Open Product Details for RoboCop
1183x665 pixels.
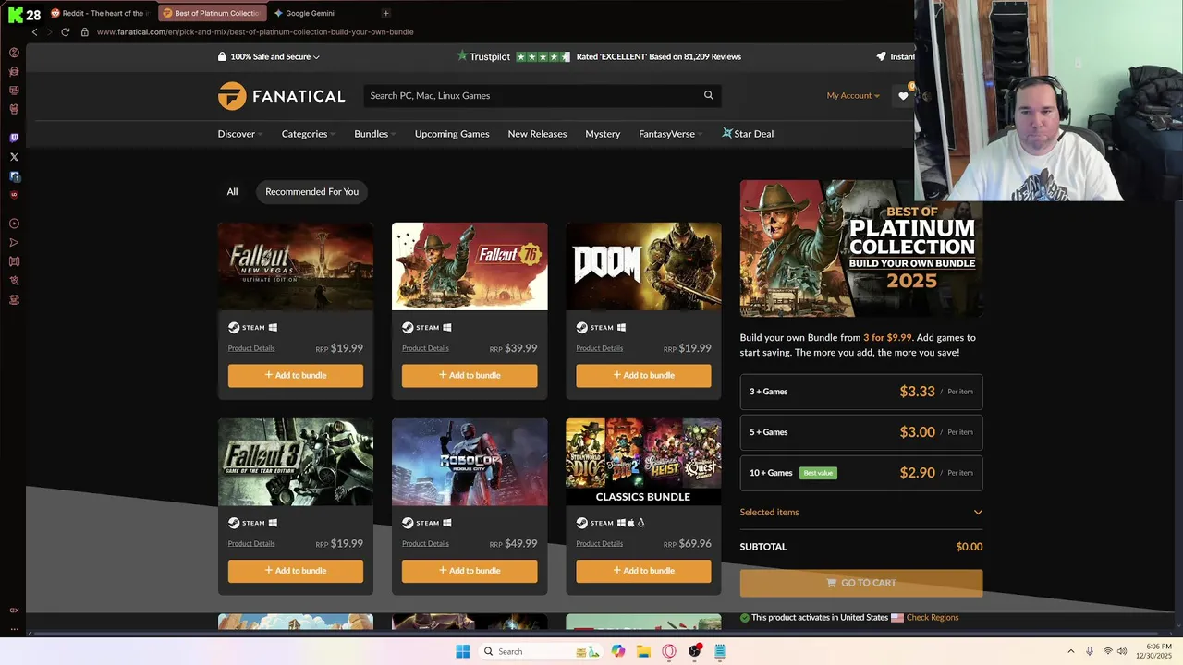(425, 543)
